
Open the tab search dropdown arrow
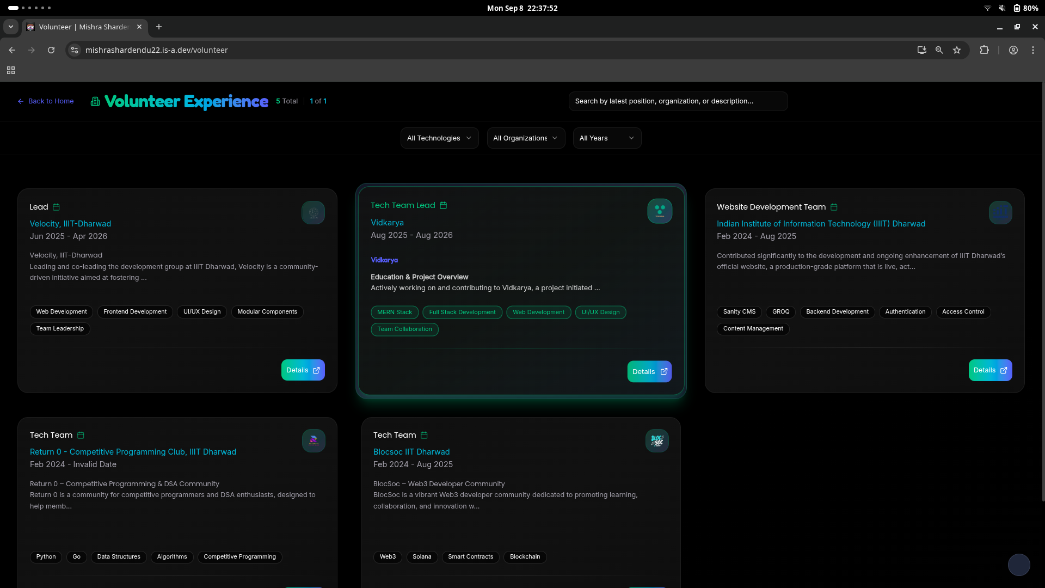[11, 27]
